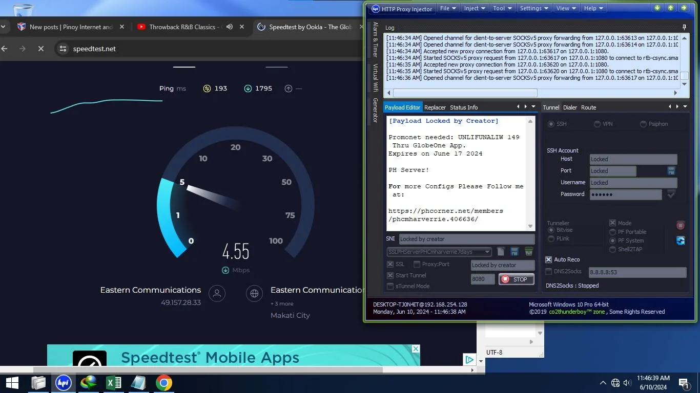Select the Shell2TAP mode option
The height and width of the screenshot is (393, 700).
pos(613,249)
